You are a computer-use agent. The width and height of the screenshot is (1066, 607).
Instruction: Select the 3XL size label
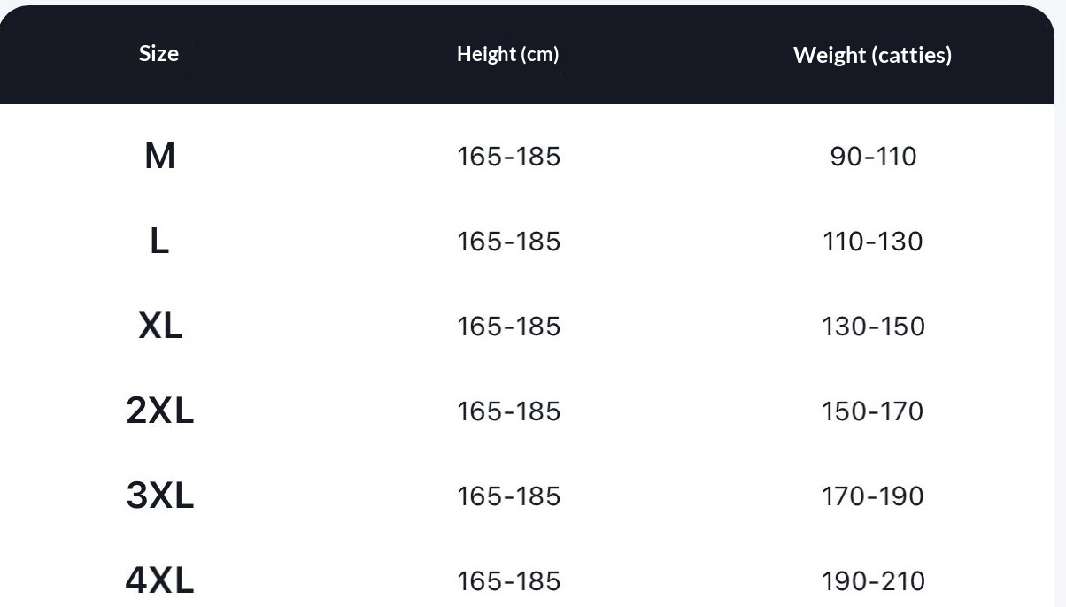159,496
